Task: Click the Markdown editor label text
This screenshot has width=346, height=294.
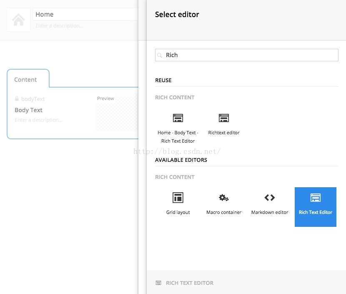Action: coord(270,212)
